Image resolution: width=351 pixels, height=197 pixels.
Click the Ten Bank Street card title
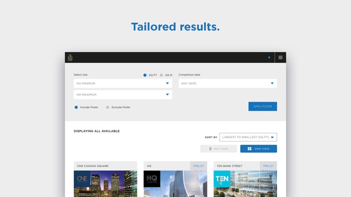coord(229,166)
